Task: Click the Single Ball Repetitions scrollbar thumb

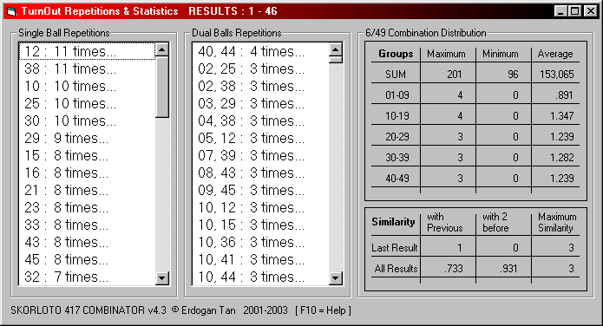Action: (162, 88)
